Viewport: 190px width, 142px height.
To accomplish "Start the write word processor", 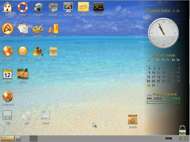I will tap(8, 29).
